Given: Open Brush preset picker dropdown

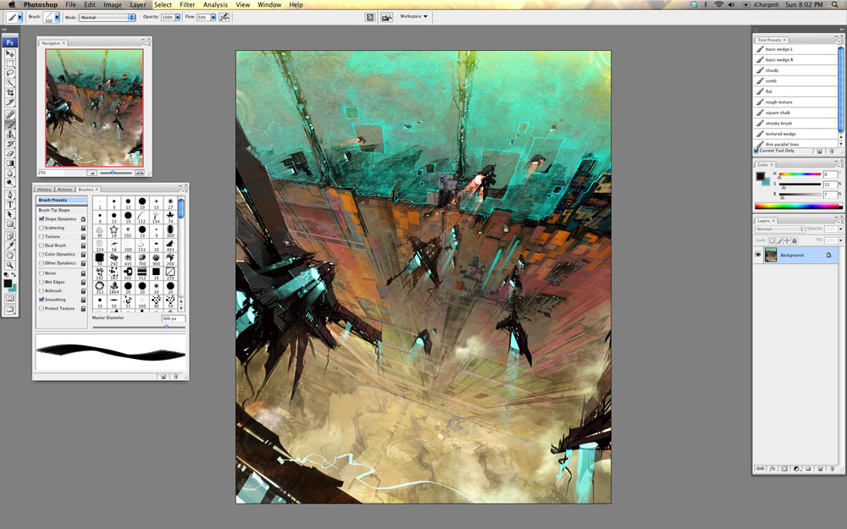Looking at the screenshot, I should point(57,17).
